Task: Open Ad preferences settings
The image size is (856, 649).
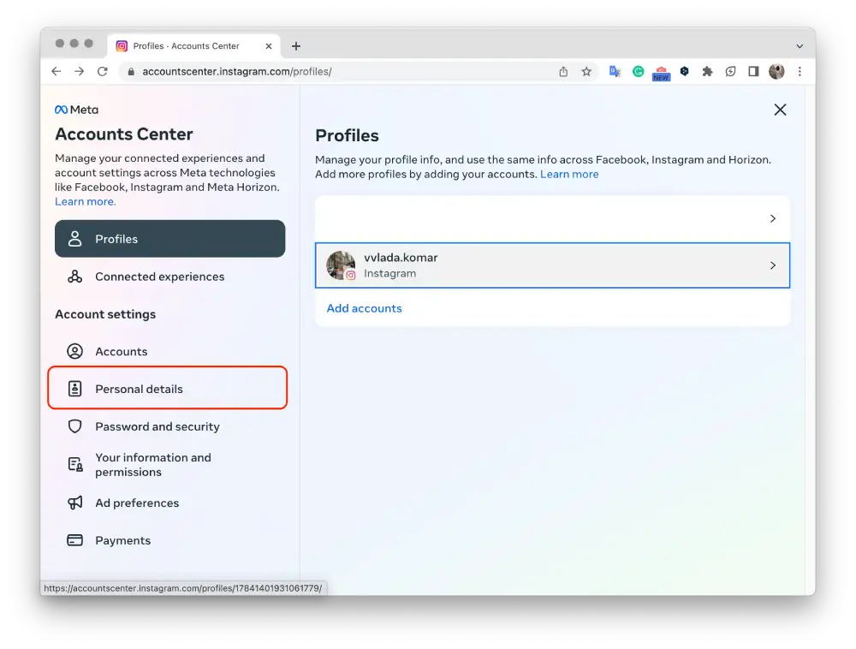Action: click(169, 503)
